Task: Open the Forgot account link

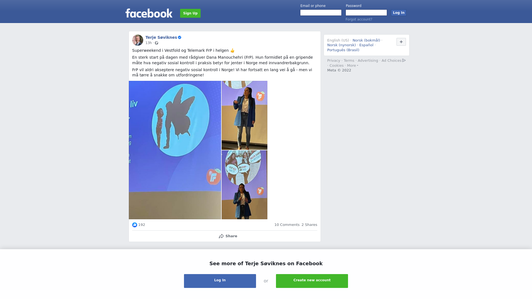Action: pyautogui.click(x=359, y=19)
